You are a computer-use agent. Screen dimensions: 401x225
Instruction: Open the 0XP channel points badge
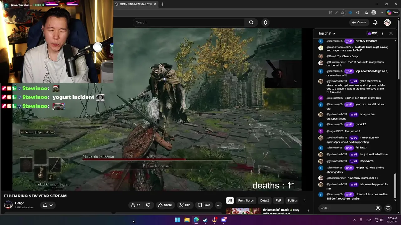pyautogui.click(x=372, y=33)
